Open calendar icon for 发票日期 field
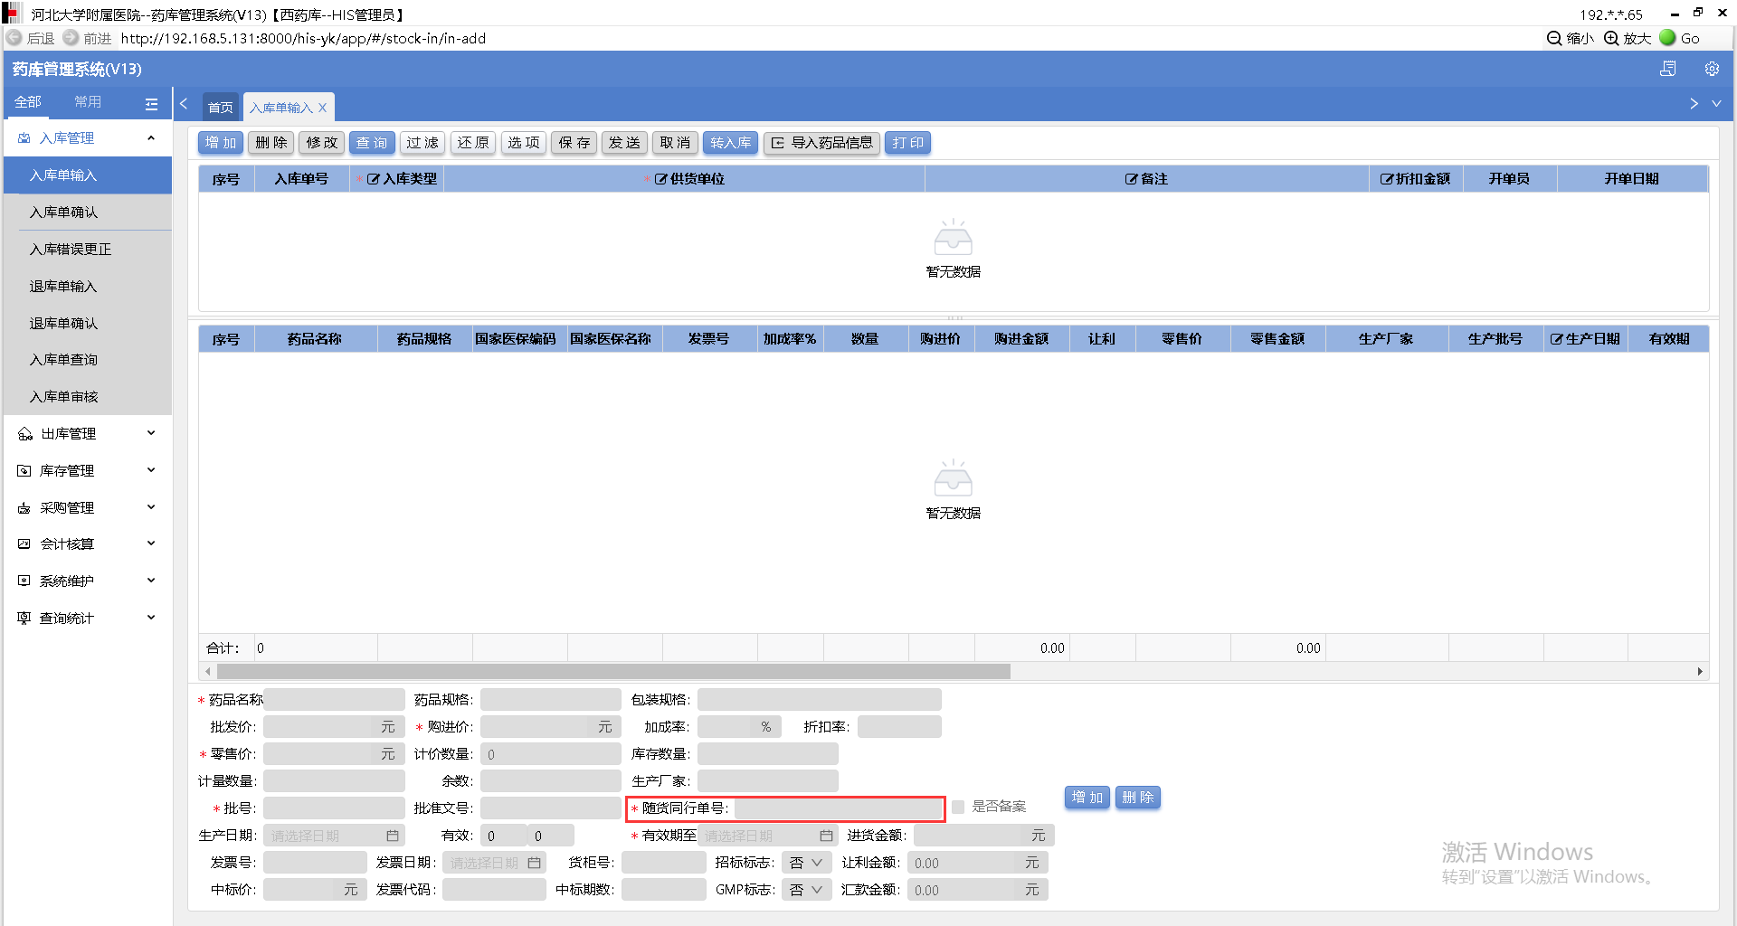The height and width of the screenshot is (926, 1737). 535,863
